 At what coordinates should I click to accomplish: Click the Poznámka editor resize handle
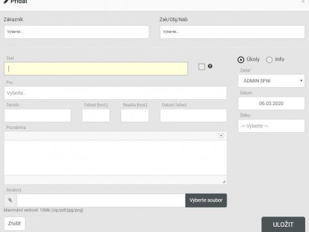(x=224, y=182)
